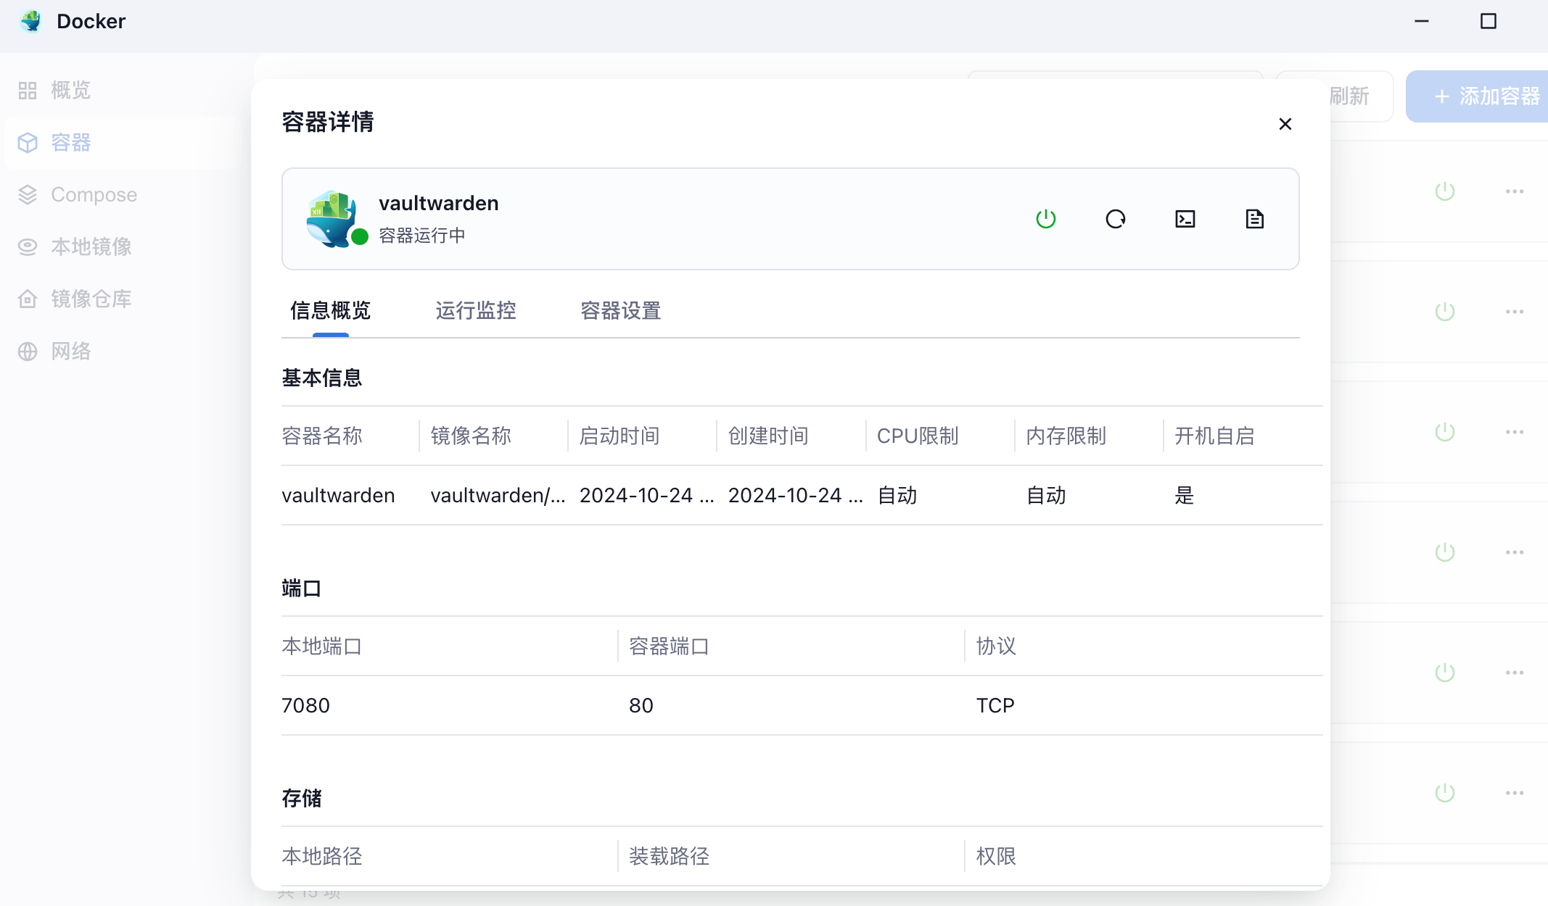This screenshot has height=906, width=1548.
Task: Open more options for first background container row
Action: click(x=1515, y=191)
